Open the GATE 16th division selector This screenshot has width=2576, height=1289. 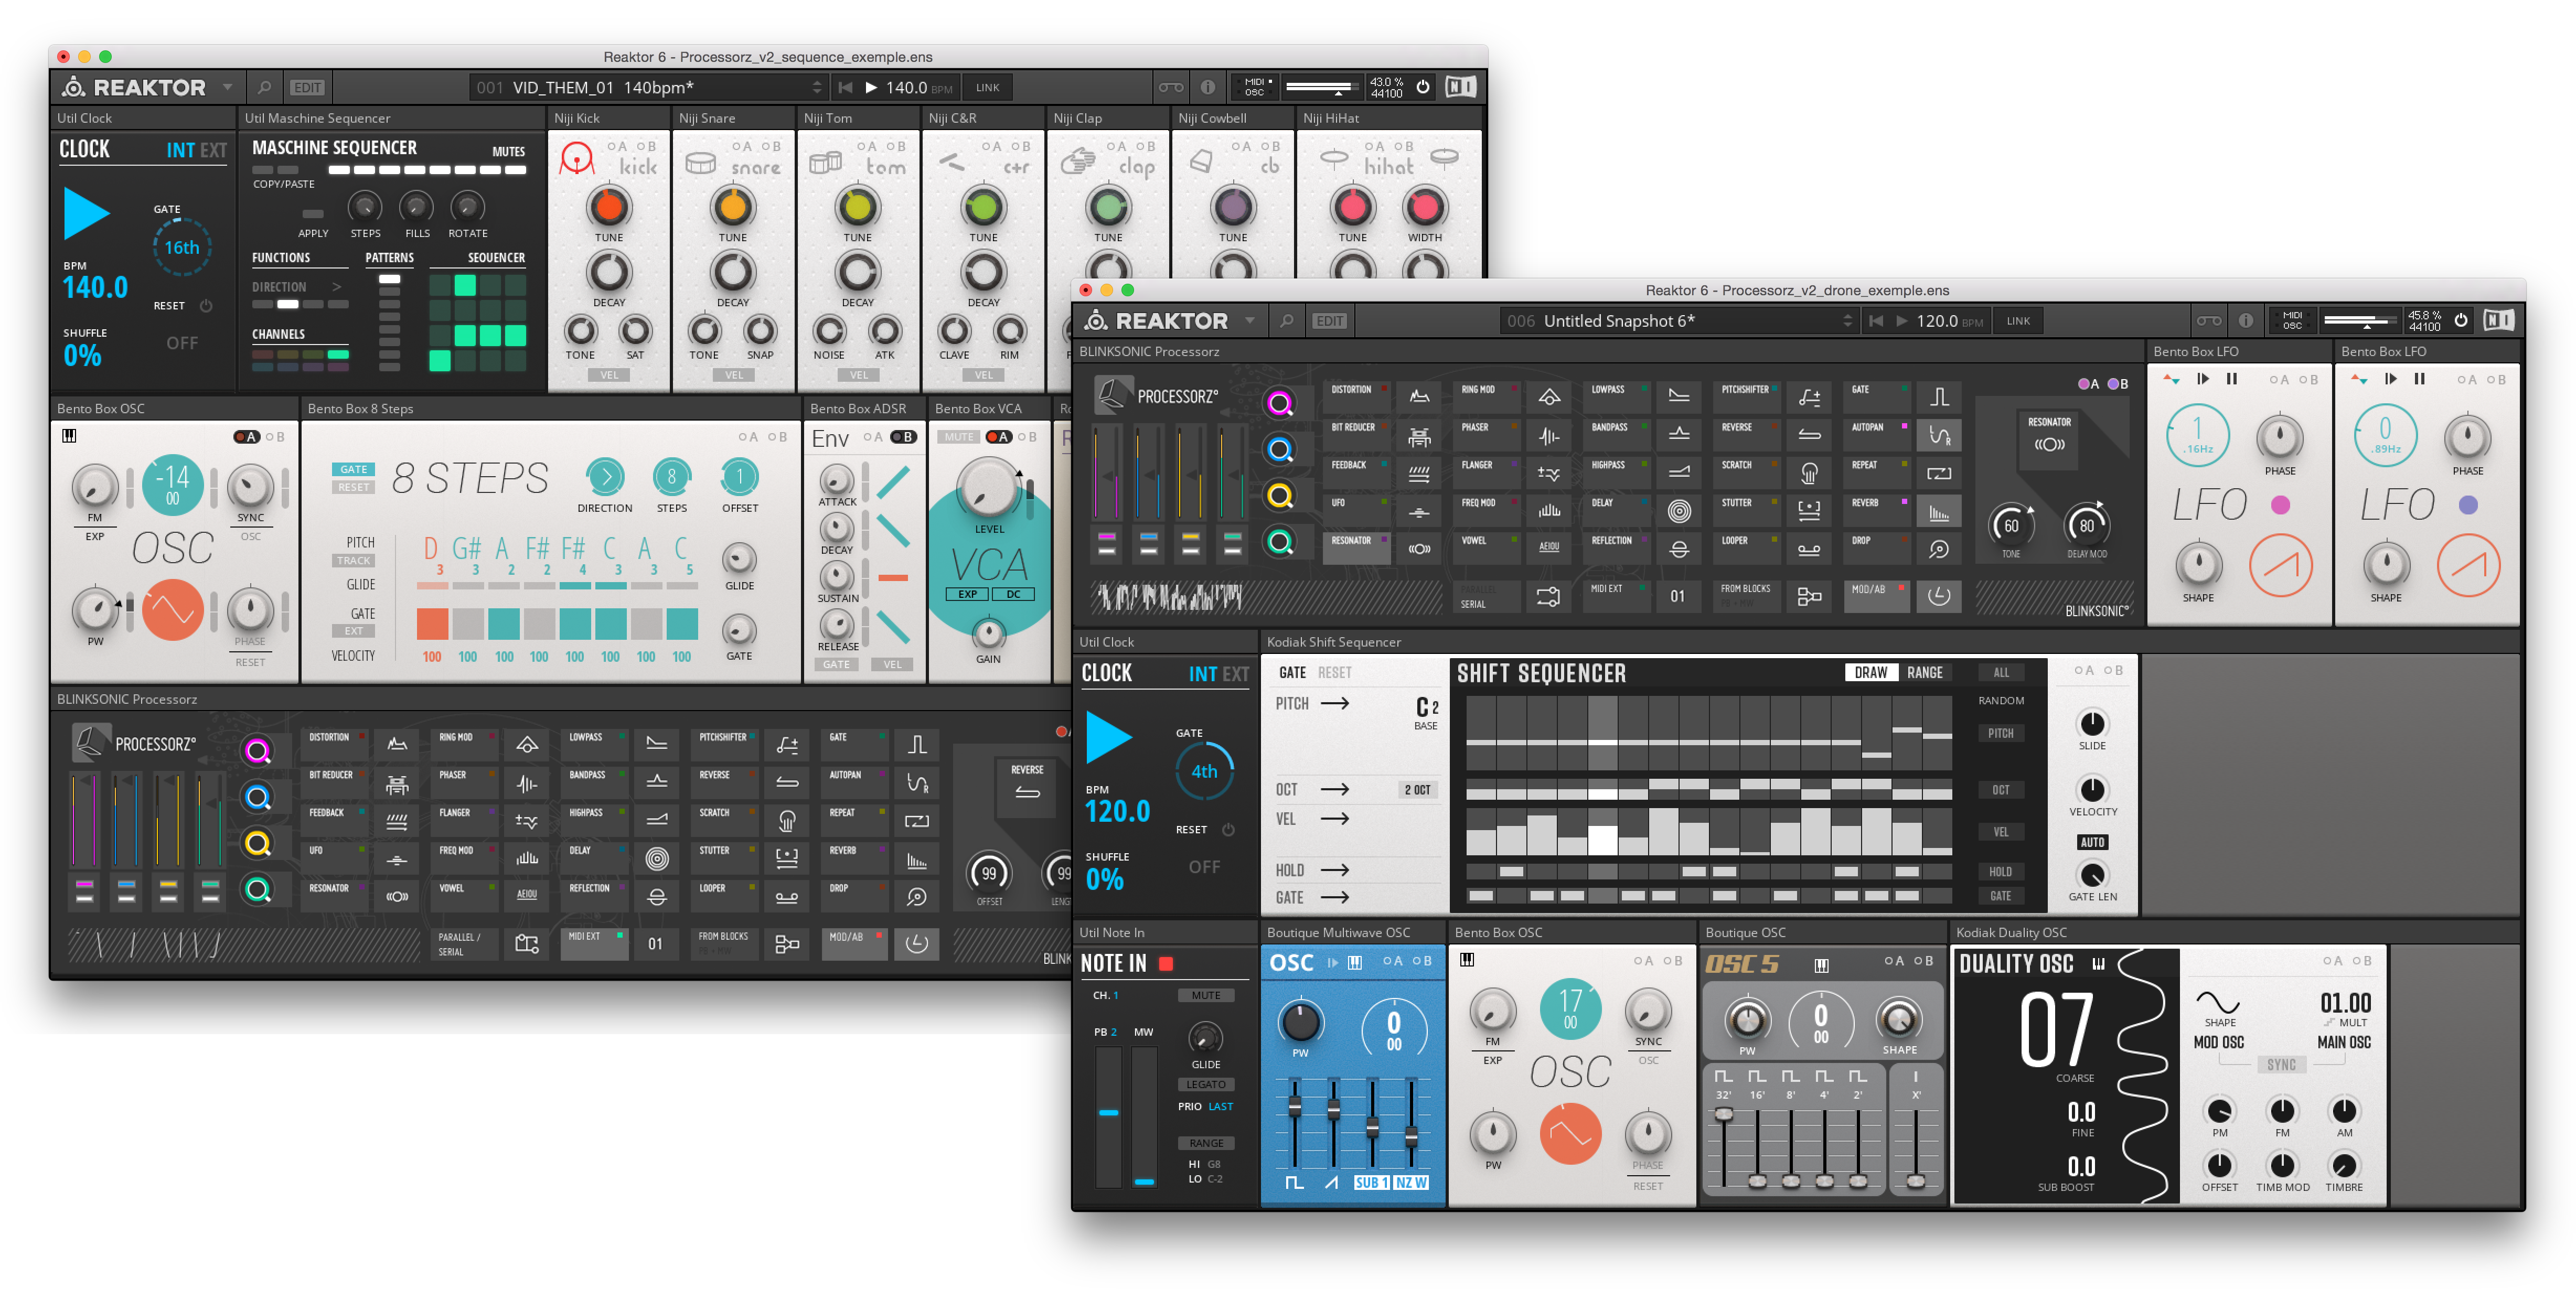(182, 247)
